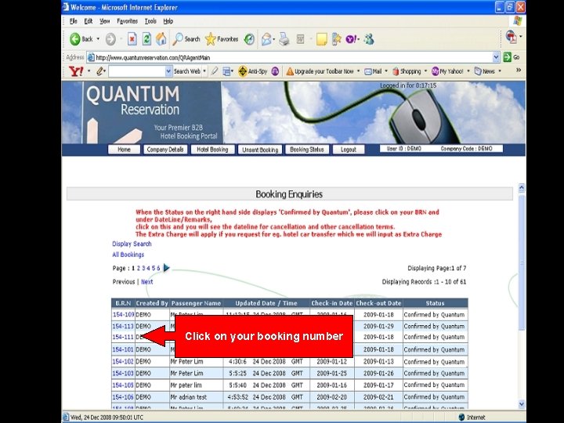Refresh the page using green arrows icon
This screenshot has width=564, height=423.
click(x=146, y=39)
